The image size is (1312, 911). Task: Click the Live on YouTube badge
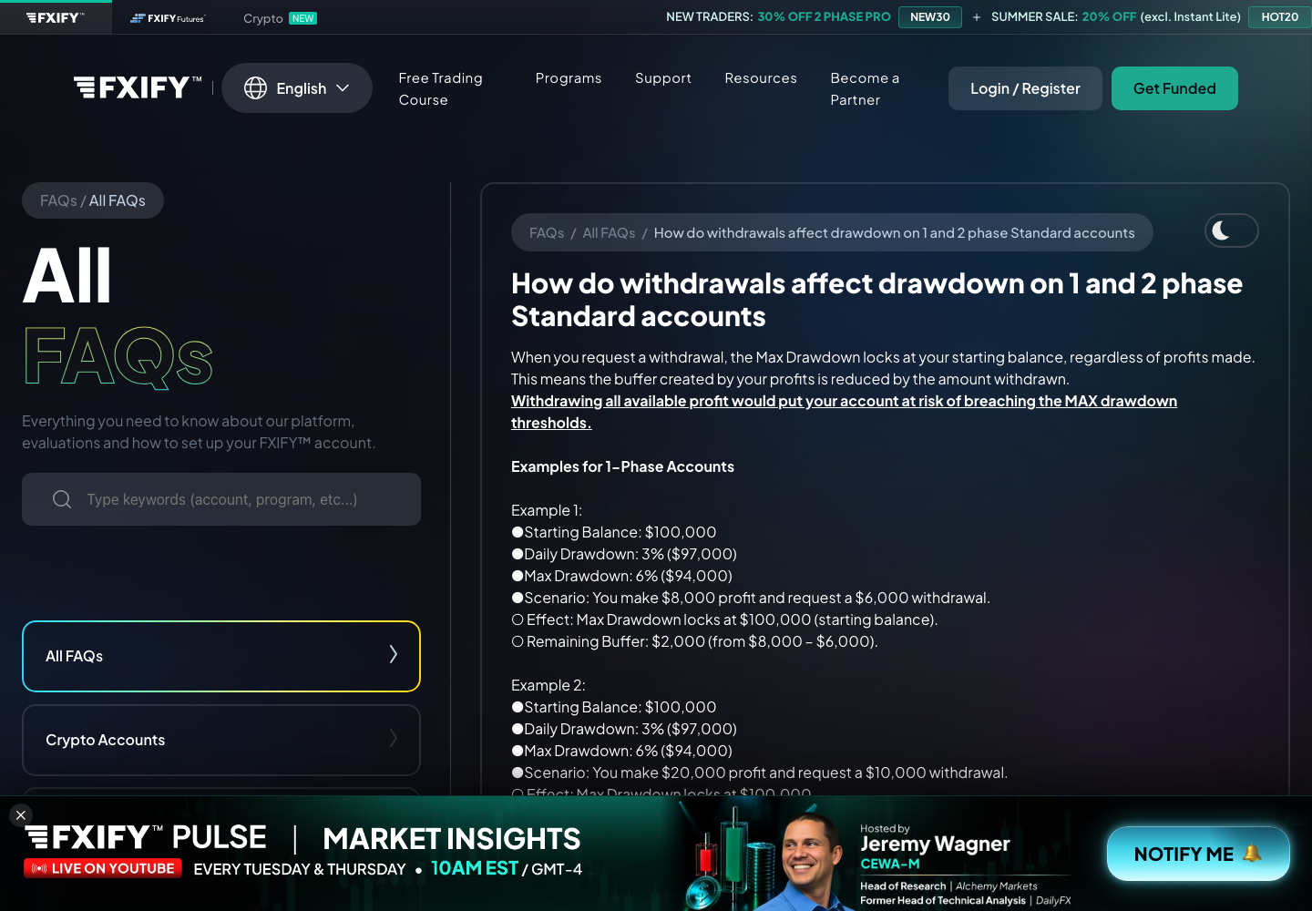click(103, 868)
